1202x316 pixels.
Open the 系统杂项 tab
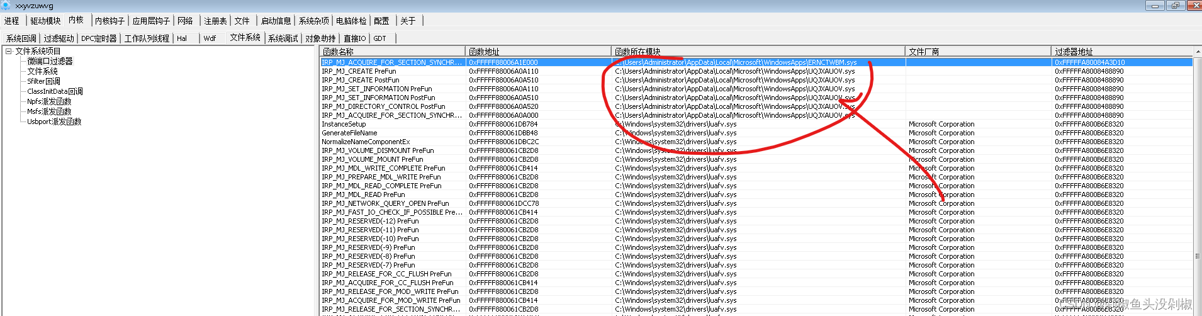pyautogui.click(x=313, y=21)
